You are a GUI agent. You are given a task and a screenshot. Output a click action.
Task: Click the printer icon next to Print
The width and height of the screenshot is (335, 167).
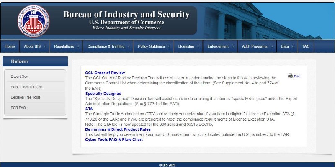tap(290, 76)
